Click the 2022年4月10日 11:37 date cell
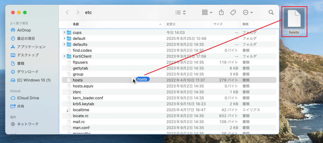323x143 pixels. (185, 80)
